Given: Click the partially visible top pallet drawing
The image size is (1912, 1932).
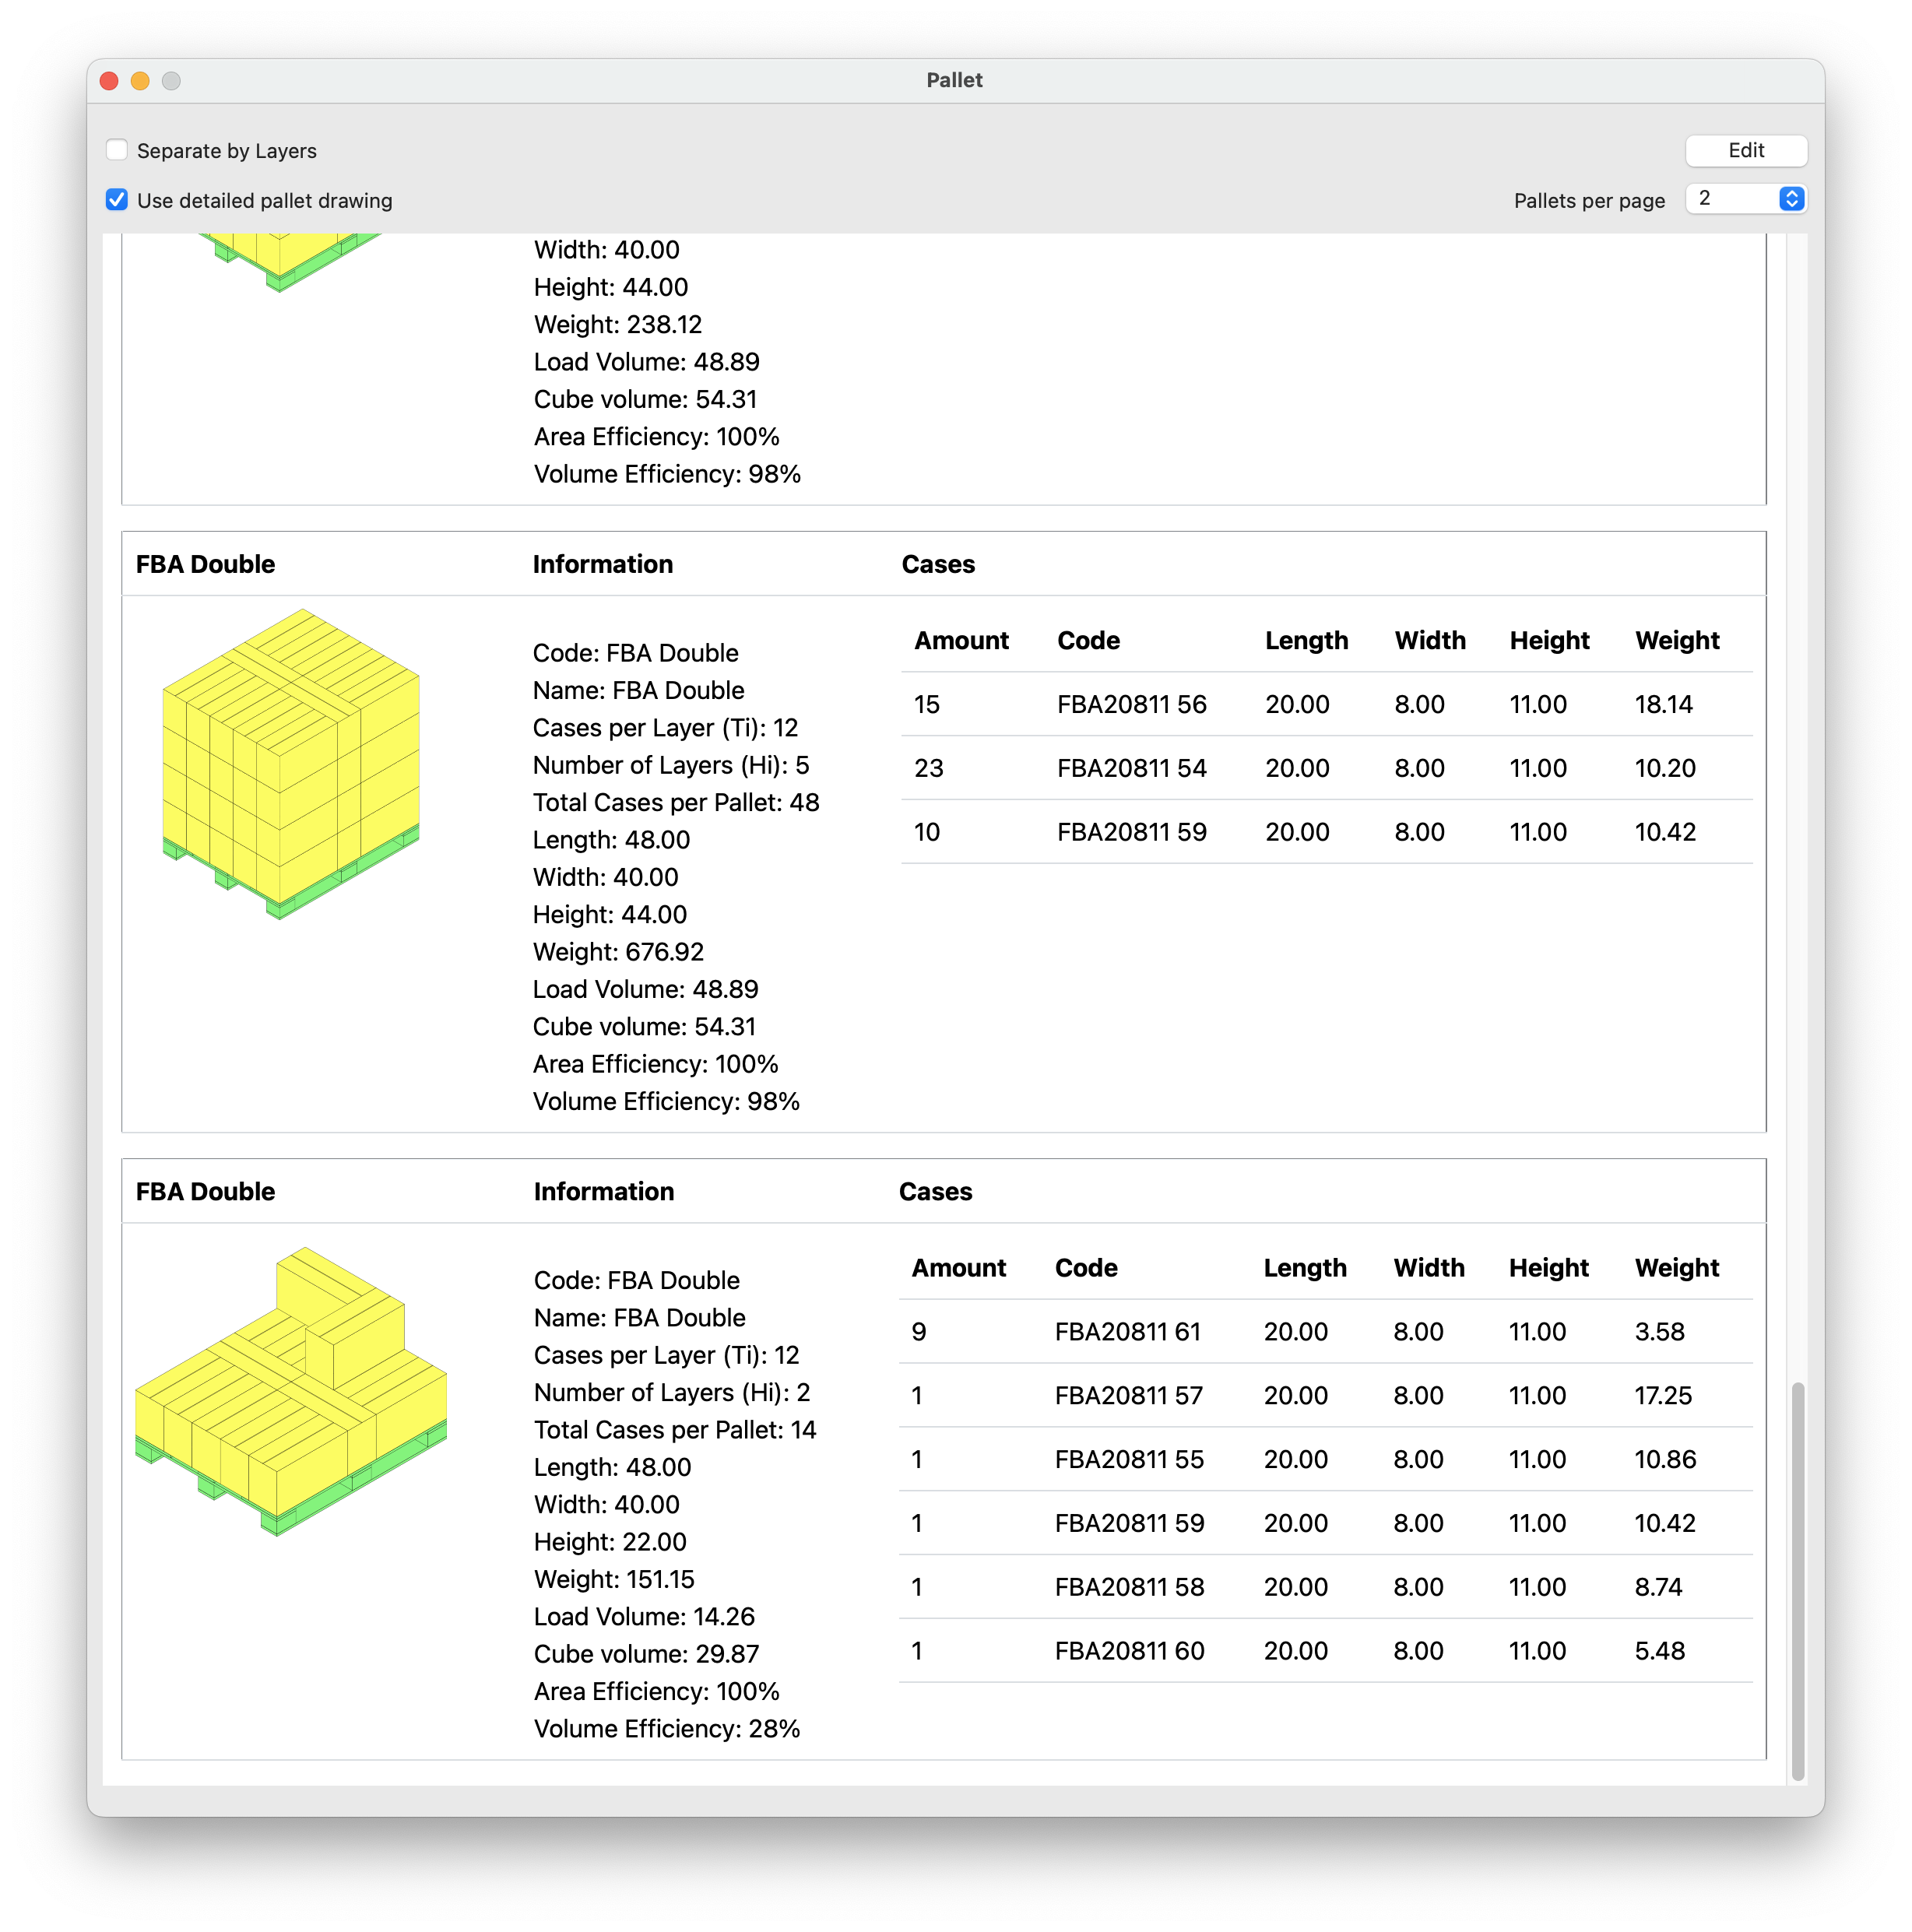Looking at the screenshot, I should pos(290,262).
